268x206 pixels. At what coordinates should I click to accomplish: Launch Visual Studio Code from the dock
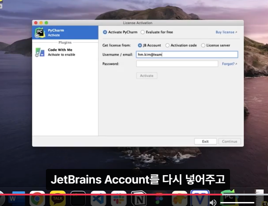pyautogui.click(x=98, y=199)
